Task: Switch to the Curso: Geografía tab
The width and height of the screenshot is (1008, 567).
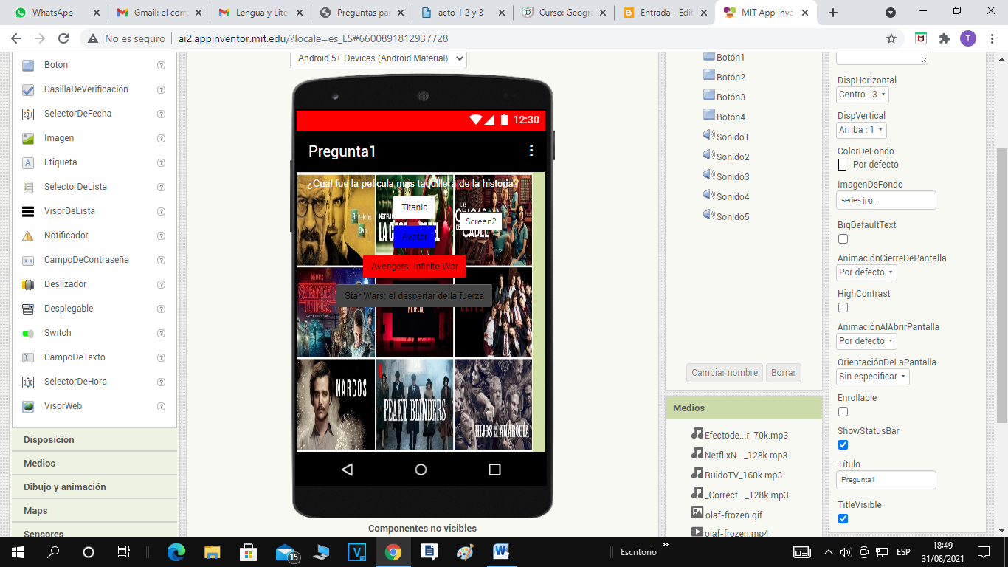Action: pyautogui.click(x=564, y=13)
